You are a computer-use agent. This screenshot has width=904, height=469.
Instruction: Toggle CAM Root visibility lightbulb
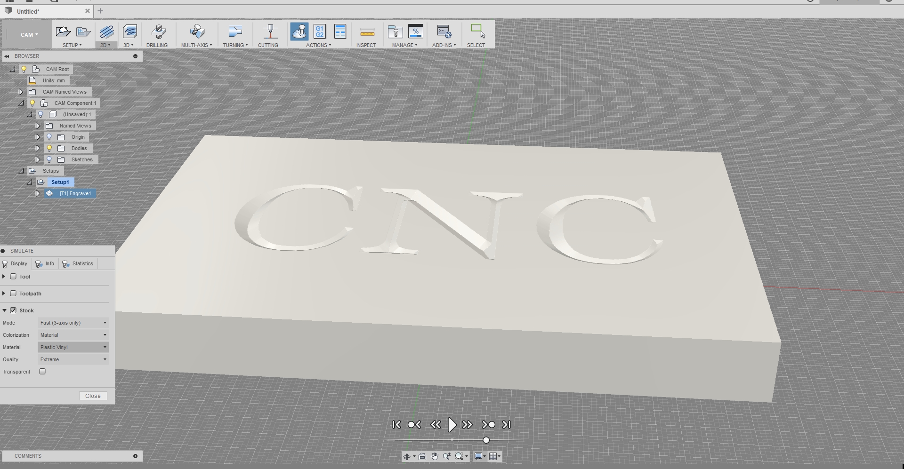click(24, 69)
